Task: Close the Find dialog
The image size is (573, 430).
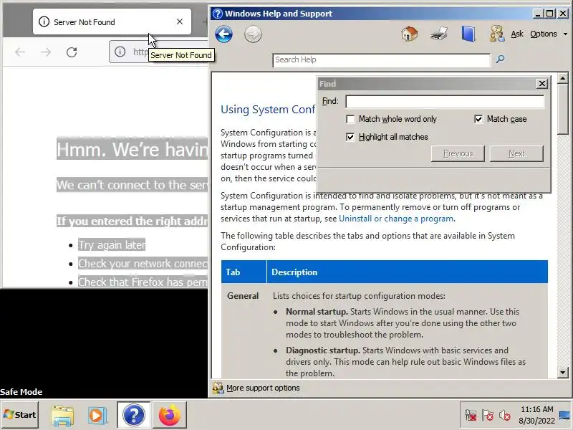Action: pyautogui.click(x=542, y=84)
